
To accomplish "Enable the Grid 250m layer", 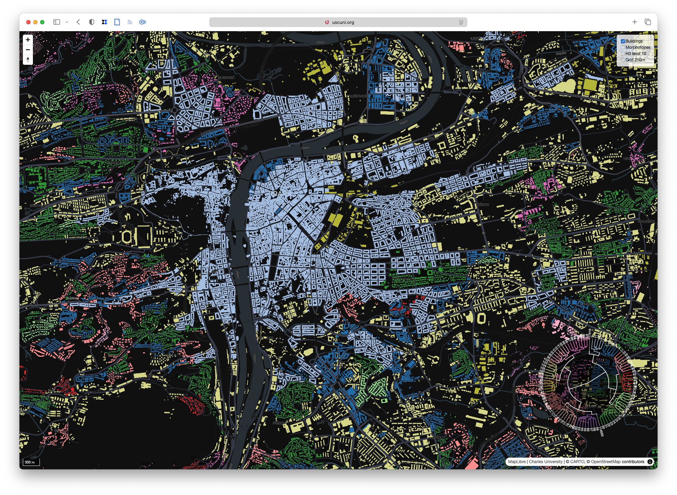I will (623, 60).
